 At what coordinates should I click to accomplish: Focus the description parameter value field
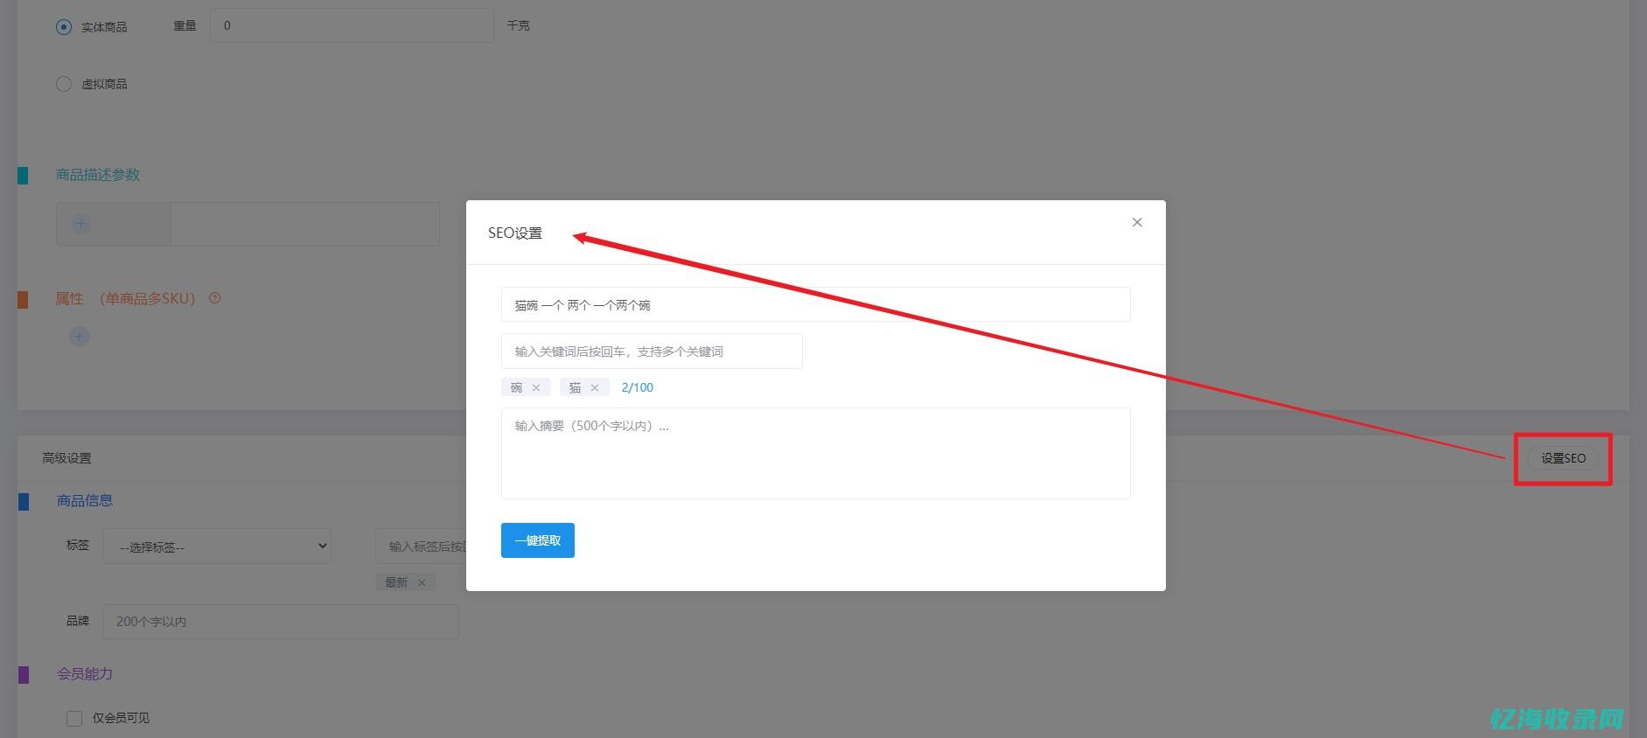click(305, 224)
